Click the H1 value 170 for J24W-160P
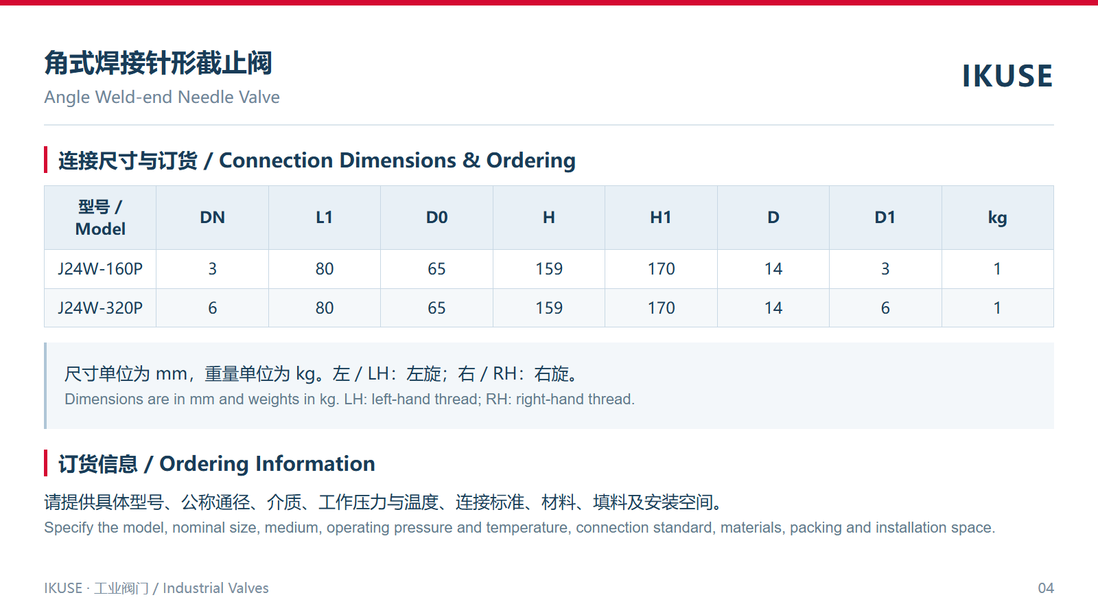This screenshot has height=615, width=1098. pos(661,269)
